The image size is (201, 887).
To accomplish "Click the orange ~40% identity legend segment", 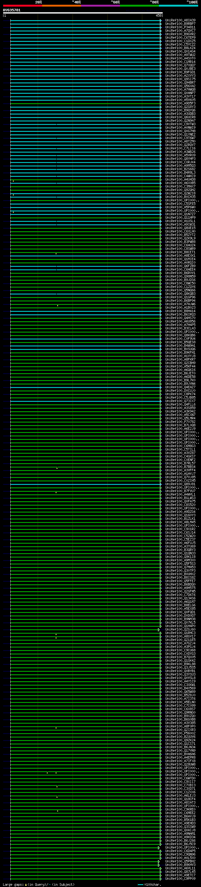I will click(62, 6).
